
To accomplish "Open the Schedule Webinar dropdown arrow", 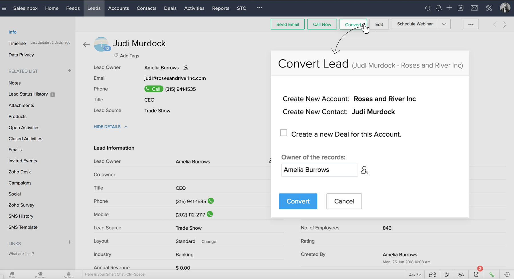I will click(x=444, y=24).
